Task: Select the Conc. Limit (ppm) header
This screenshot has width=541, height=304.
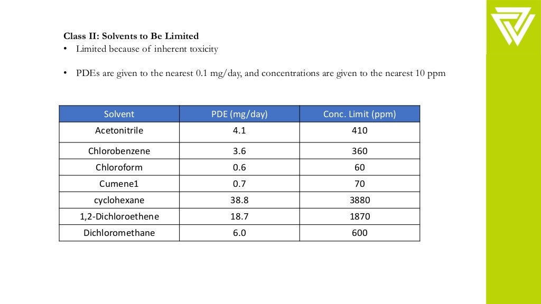Action: (x=359, y=114)
